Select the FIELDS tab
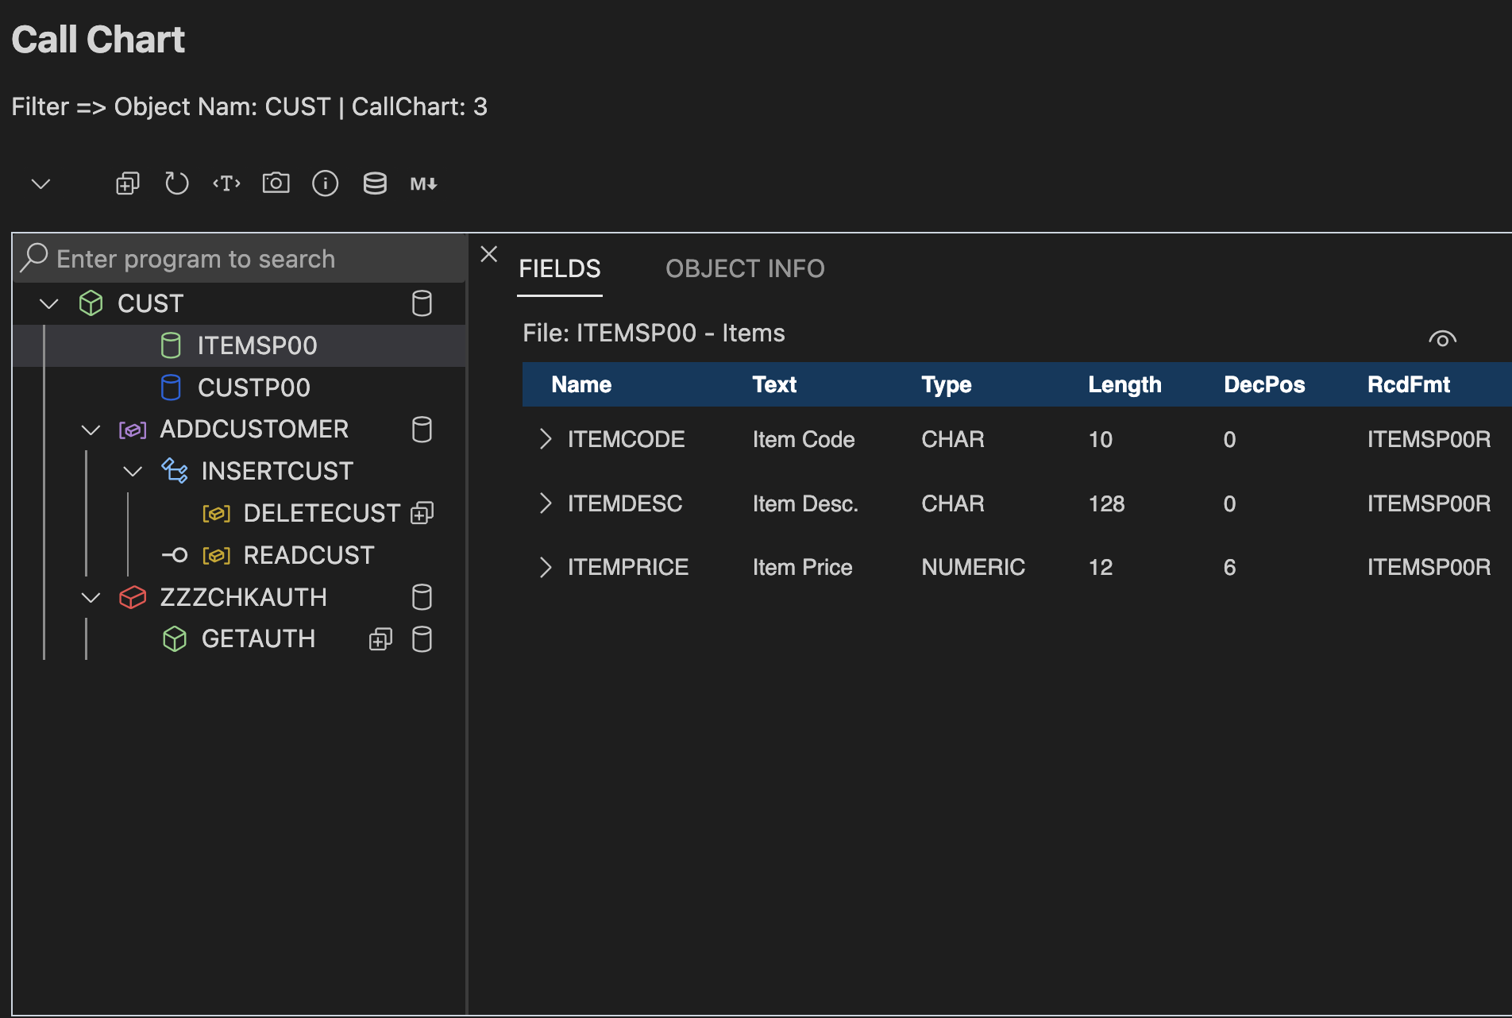Image resolution: width=1512 pixels, height=1018 pixels. pos(559,269)
